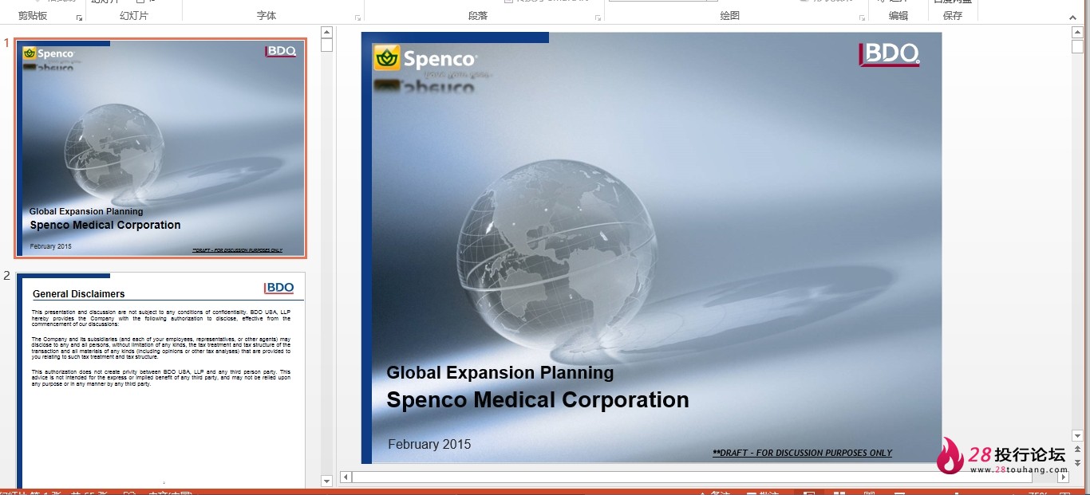
Task: Click the 字体 group label in the ribbon
Action: point(267,16)
